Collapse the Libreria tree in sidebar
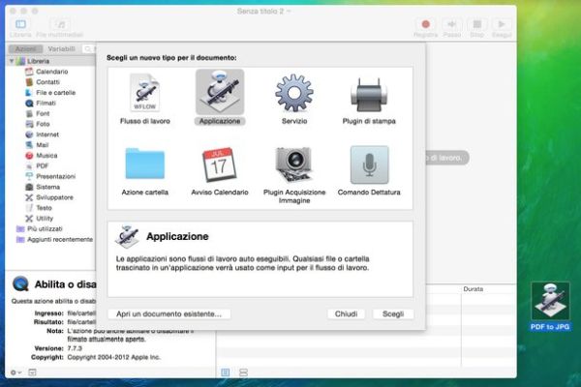This screenshot has height=387, width=581. coord(12,61)
